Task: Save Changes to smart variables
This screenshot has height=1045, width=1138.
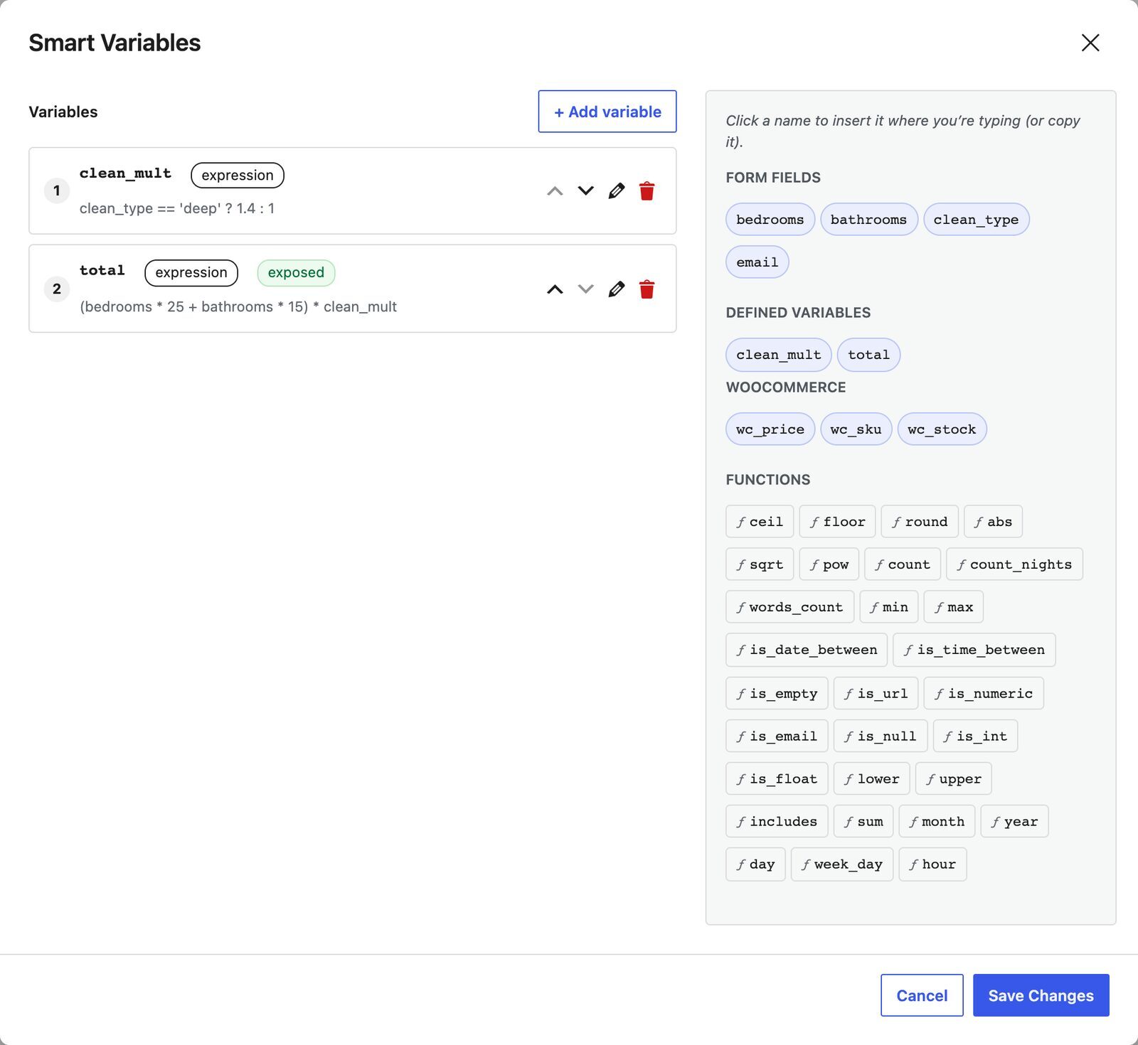Action: [1041, 995]
